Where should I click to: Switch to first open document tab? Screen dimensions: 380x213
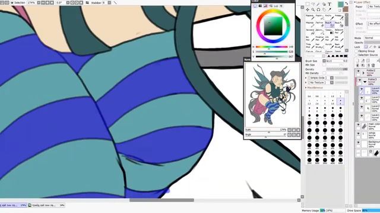pyautogui.click(x=13, y=205)
